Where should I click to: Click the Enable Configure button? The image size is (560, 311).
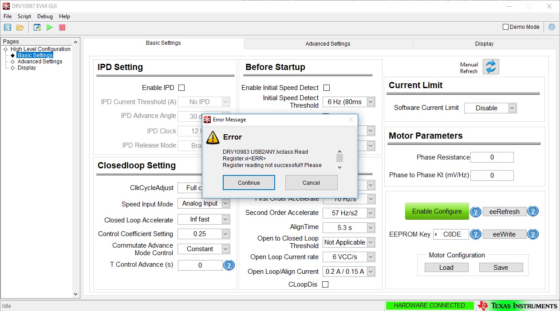coord(437,211)
